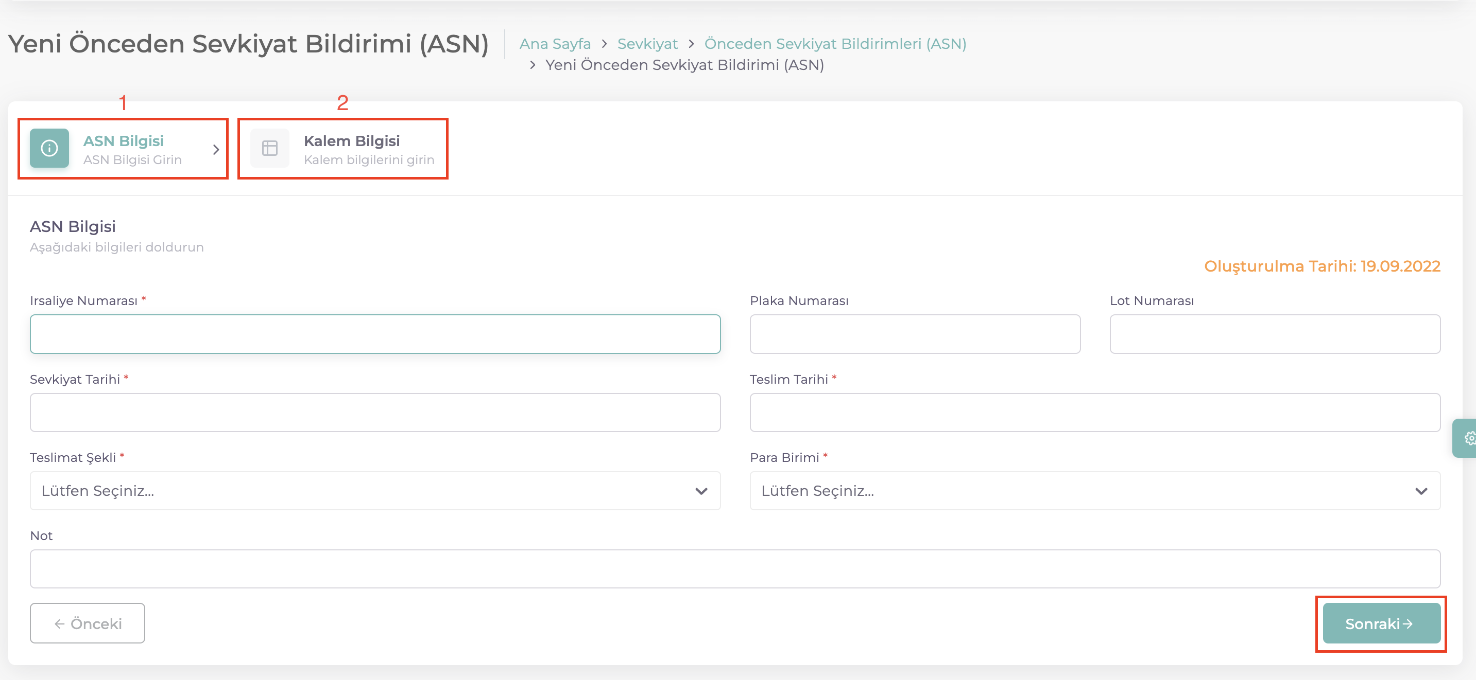Click into the Plaka Numarası field
This screenshot has height=680, width=1476.
pyautogui.click(x=915, y=334)
